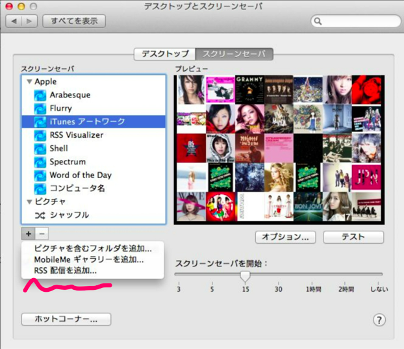Viewport: 404px width, 349px height.
Task: Choose ピクチャを含むフォルダを追加... from menu
Action: (93, 248)
